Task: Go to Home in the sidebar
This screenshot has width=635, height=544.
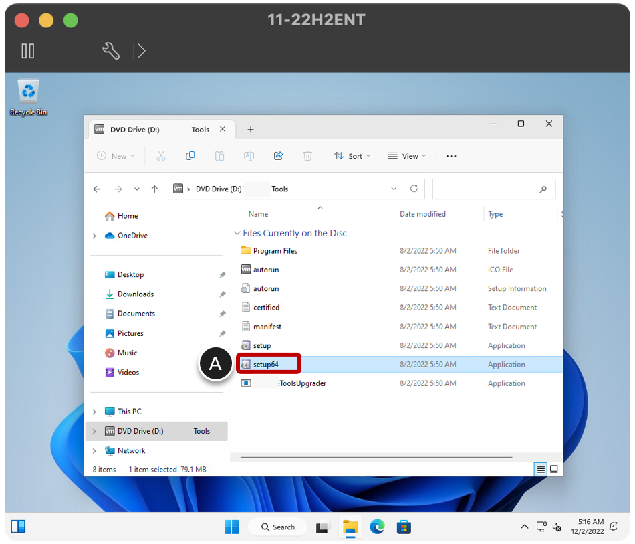Action: 127,215
